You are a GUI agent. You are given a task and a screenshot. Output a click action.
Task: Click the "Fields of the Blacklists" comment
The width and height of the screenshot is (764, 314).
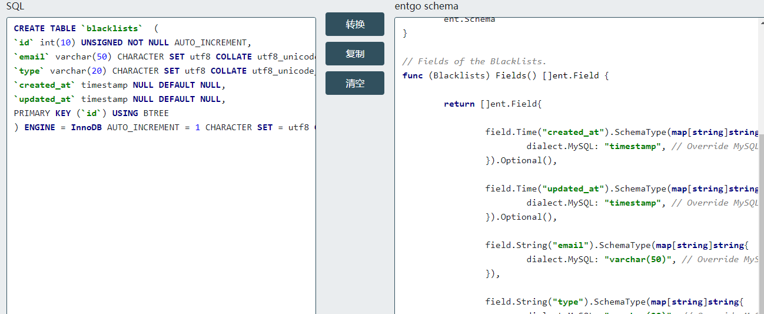474,61
